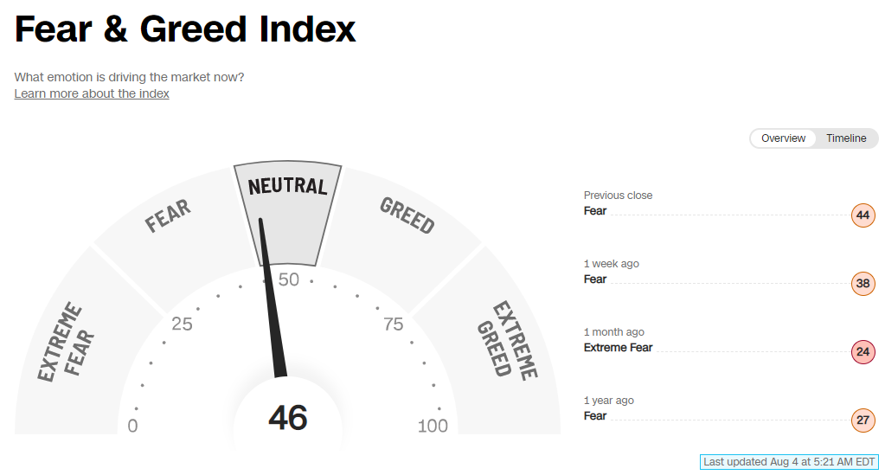Click the Previous close label
This screenshot has height=475, width=885.
point(618,196)
